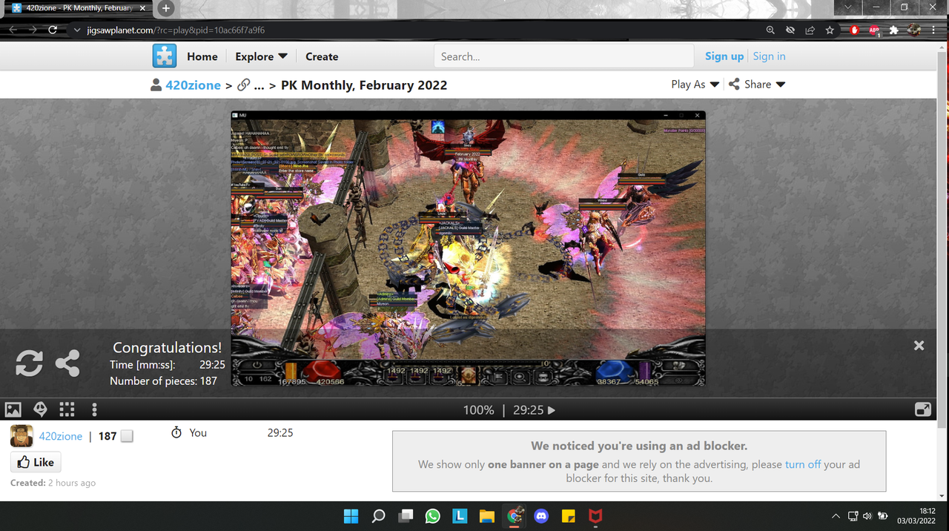Open the three-dot more options menu
The height and width of the screenshot is (531, 949).
coord(94,409)
